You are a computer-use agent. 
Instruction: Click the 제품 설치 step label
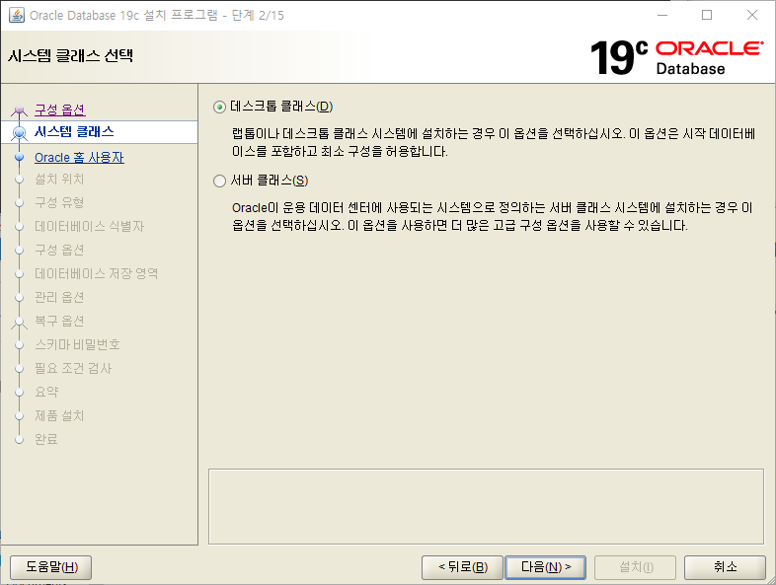(x=59, y=415)
